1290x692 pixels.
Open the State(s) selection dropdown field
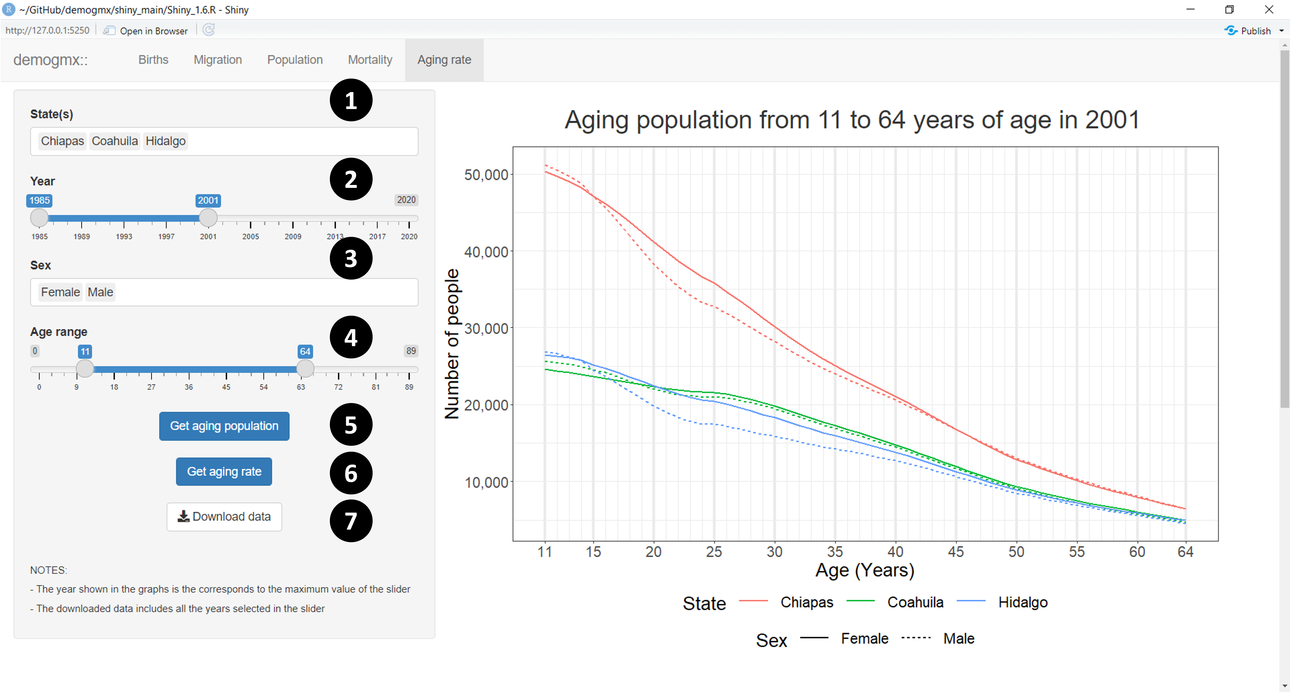coord(301,141)
